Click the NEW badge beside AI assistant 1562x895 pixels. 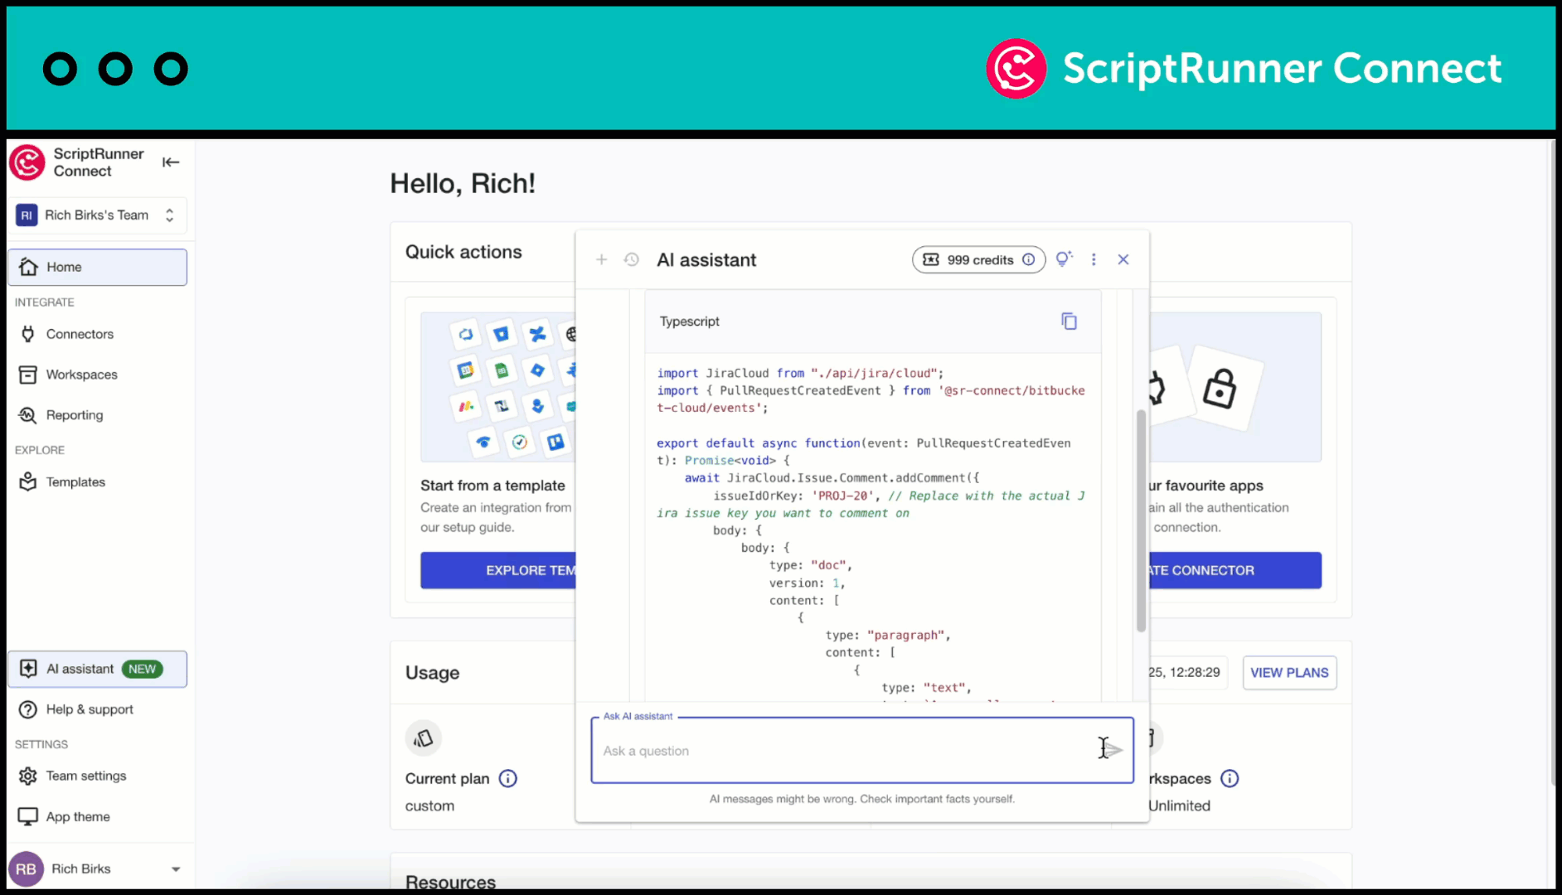142,669
